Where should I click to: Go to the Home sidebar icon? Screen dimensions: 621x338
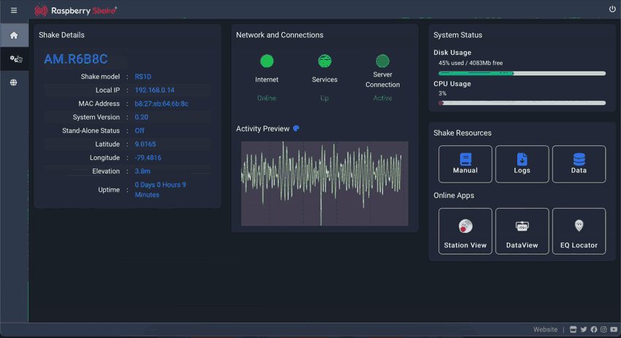click(x=14, y=36)
